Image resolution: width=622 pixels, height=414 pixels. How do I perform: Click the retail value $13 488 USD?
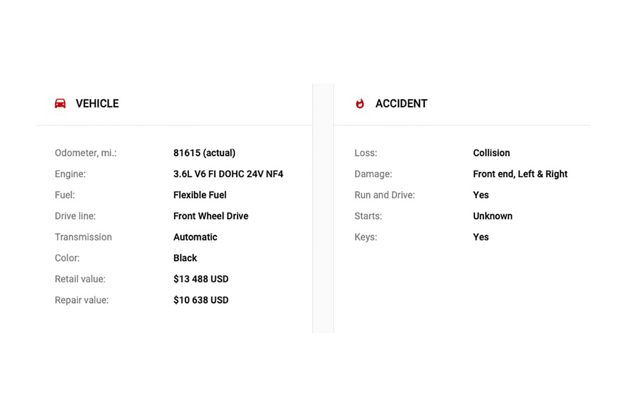[x=201, y=279]
